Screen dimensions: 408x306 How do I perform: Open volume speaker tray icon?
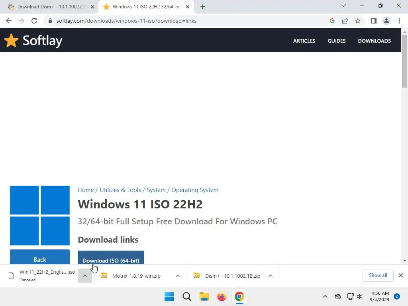coord(360,296)
